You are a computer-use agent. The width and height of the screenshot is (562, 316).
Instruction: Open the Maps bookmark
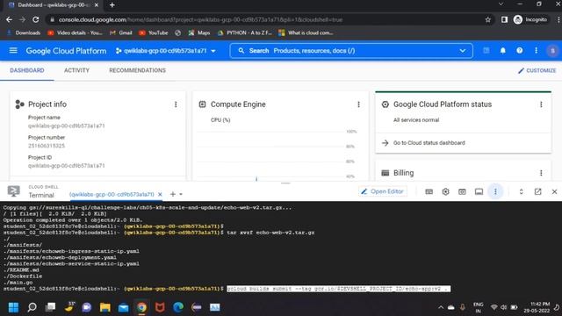pos(199,33)
